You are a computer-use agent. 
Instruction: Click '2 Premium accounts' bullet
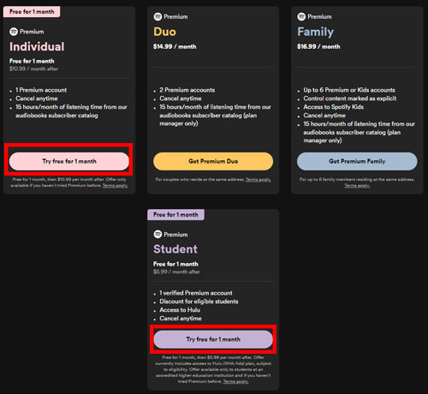[x=187, y=90]
